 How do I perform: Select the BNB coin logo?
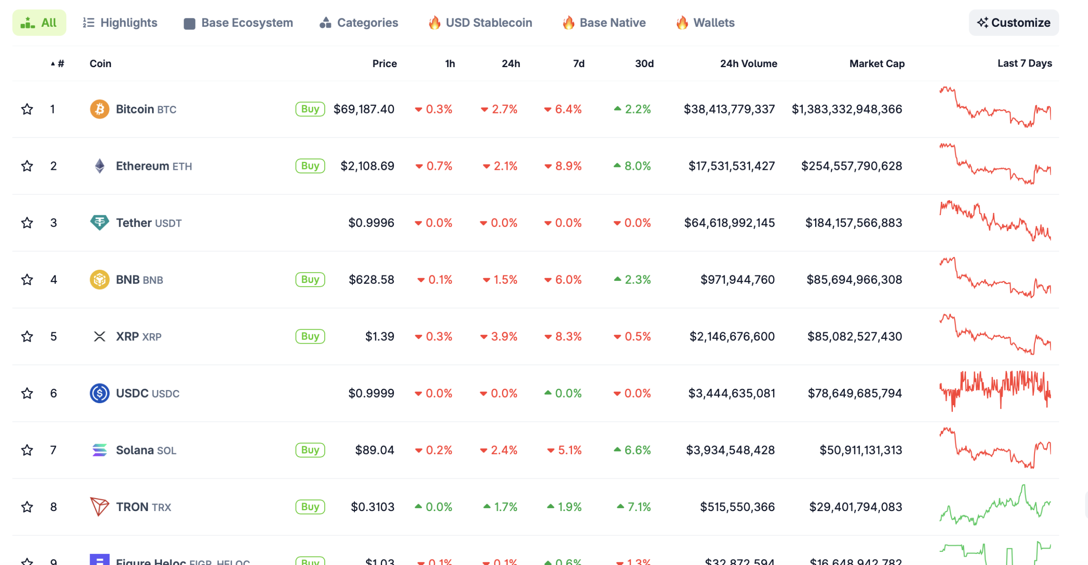(x=100, y=280)
